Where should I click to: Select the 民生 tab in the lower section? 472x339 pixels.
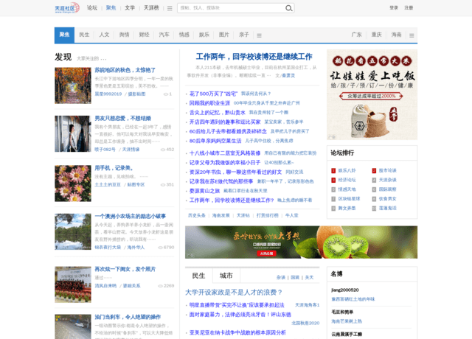pyautogui.click(x=198, y=276)
